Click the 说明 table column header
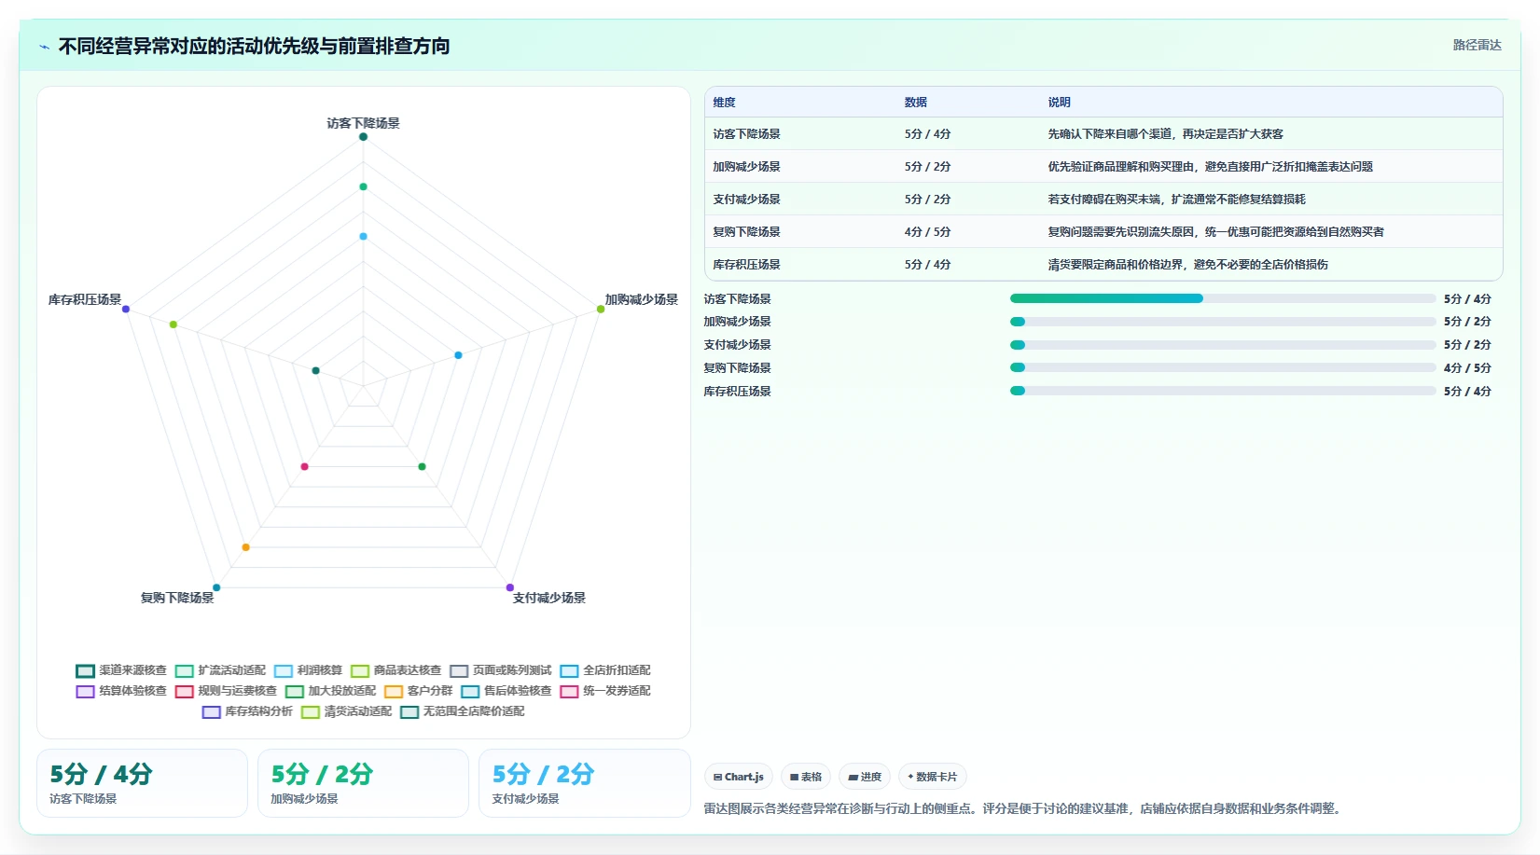The height and width of the screenshot is (855, 1540). (x=1060, y=103)
